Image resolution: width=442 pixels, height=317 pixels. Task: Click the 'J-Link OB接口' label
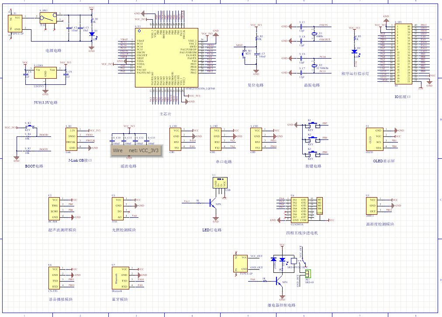(80, 160)
